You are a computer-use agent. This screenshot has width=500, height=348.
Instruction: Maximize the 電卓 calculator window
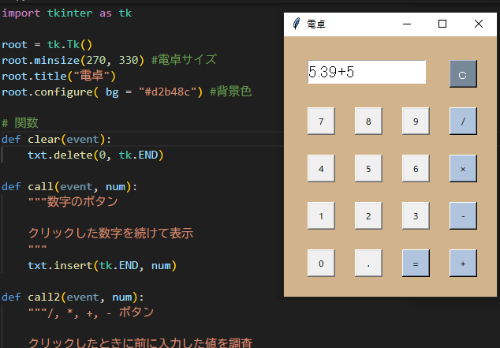(442, 24)
